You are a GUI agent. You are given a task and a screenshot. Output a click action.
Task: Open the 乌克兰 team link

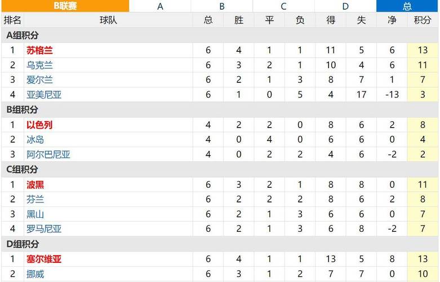(39, 65)
